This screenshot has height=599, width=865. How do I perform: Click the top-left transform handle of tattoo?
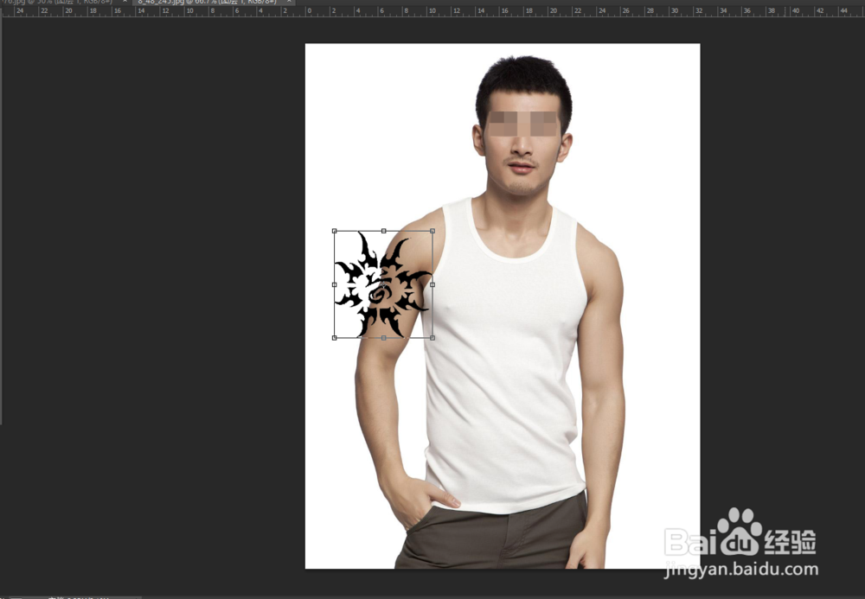(334, 231)
